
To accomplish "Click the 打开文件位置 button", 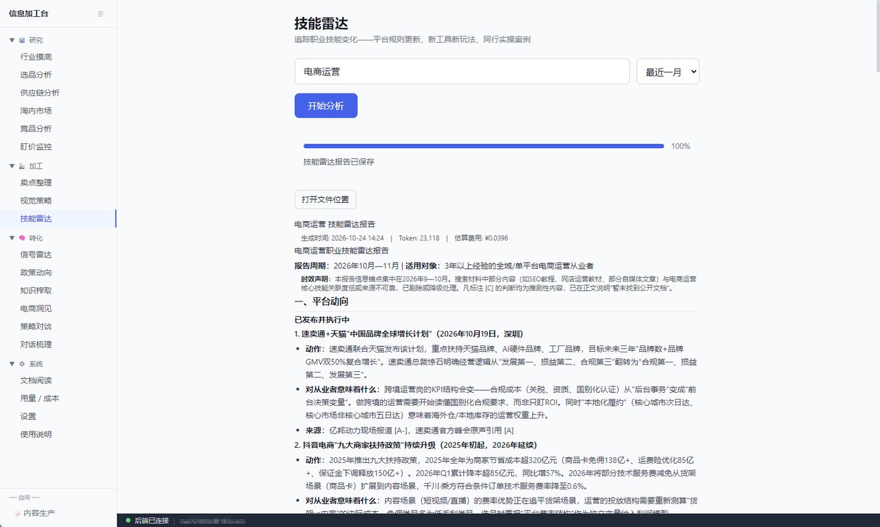I will [x=325, y=200].
